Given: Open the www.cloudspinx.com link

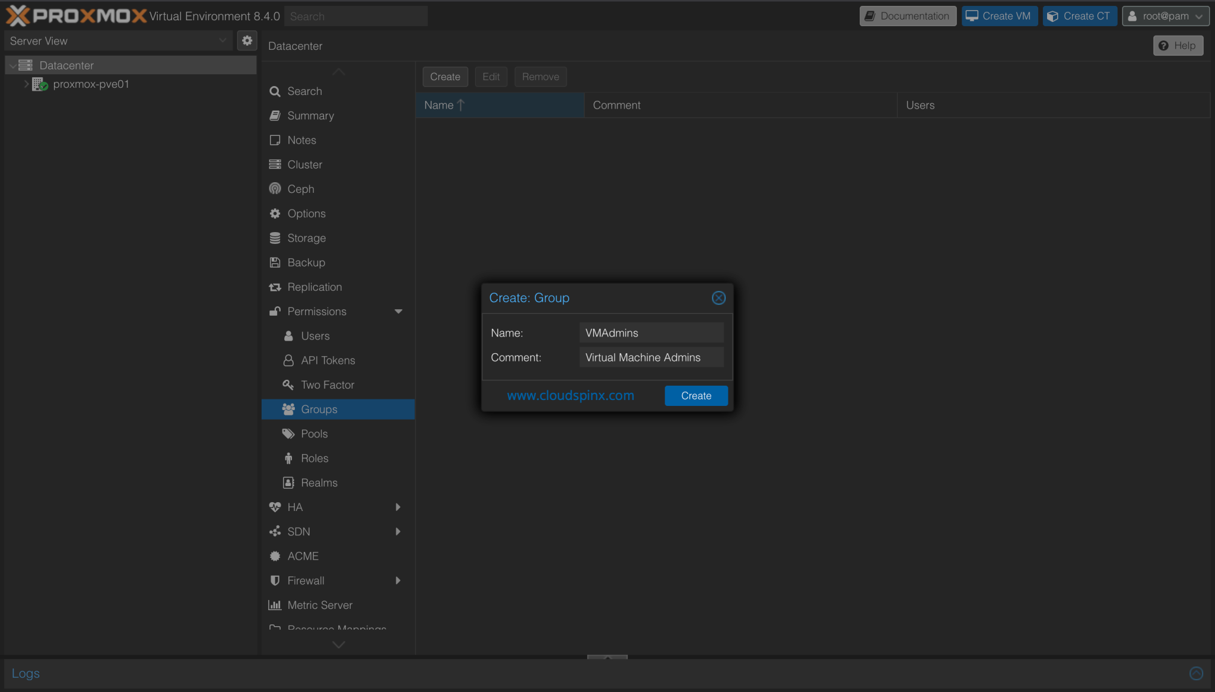Looking at the screenshot, I should click(x=570, y=395).
